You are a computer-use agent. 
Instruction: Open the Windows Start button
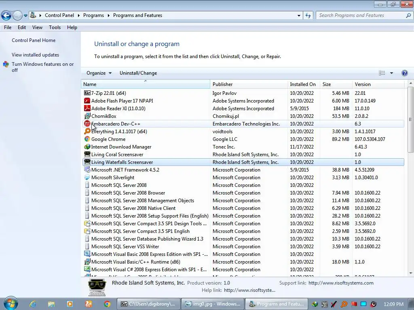11,304
